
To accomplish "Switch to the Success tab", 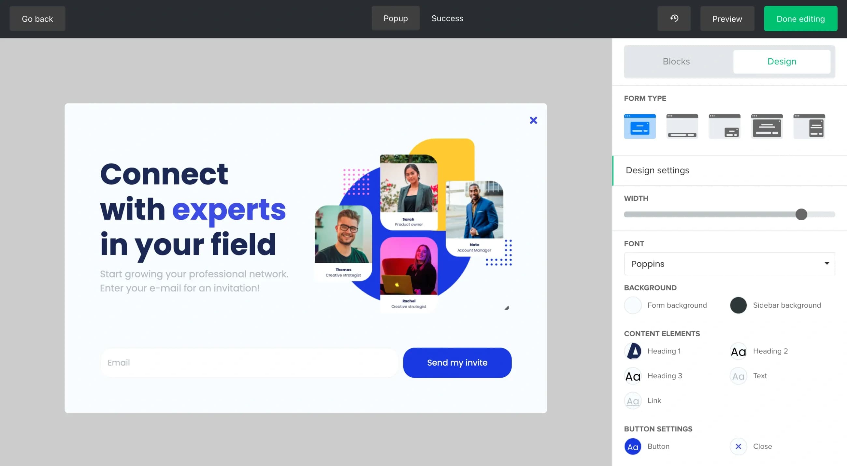I will coord(447,18).
